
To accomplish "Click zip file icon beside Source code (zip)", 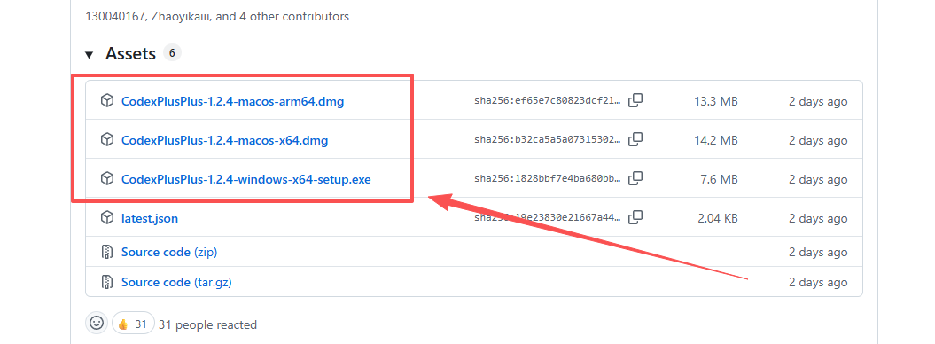I will [x=106, y=252].
